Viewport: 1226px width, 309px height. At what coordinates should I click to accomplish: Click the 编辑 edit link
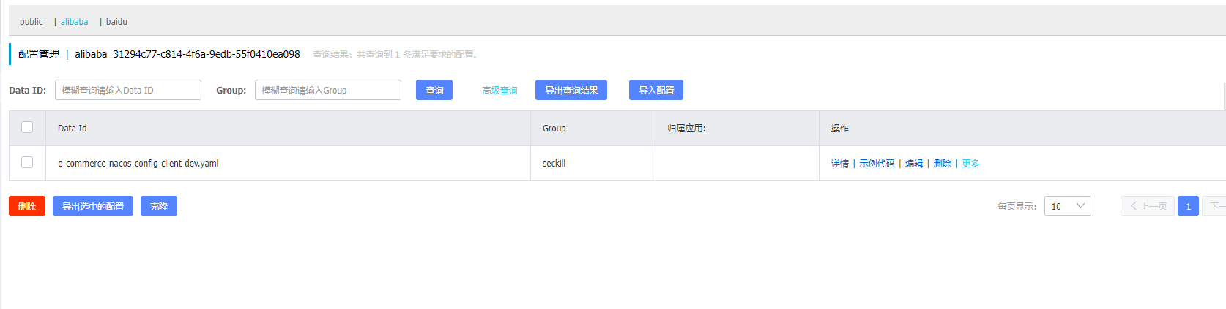(x=914, y=164)
